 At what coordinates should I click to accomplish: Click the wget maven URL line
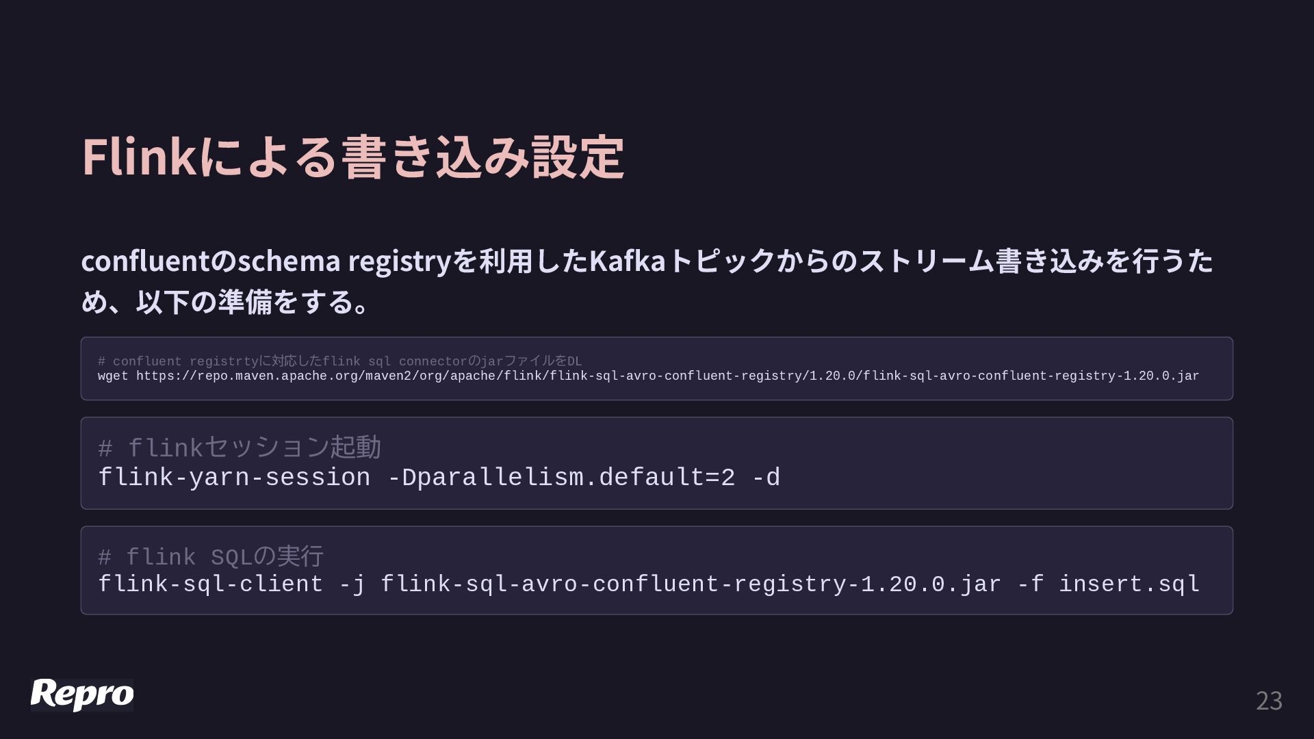click(x=648, y=376)
